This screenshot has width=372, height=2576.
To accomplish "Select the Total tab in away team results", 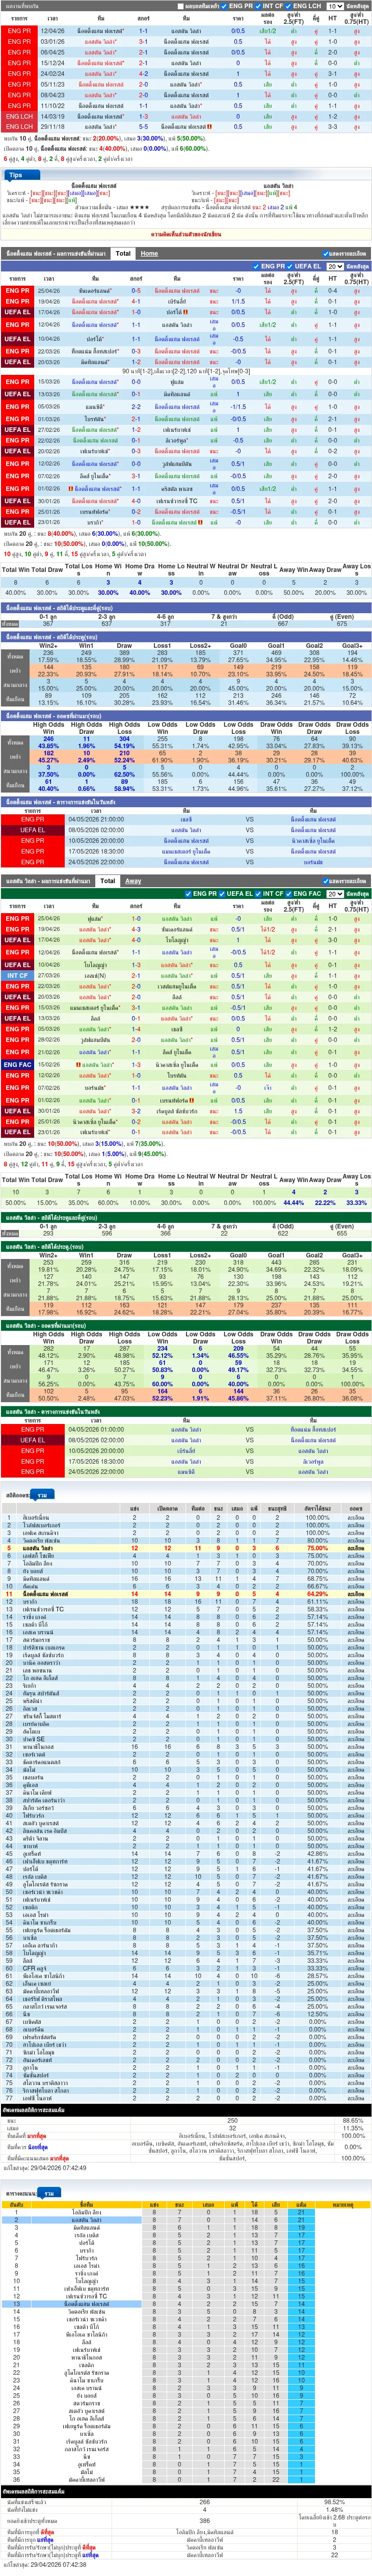I will [x=107, y=881].
